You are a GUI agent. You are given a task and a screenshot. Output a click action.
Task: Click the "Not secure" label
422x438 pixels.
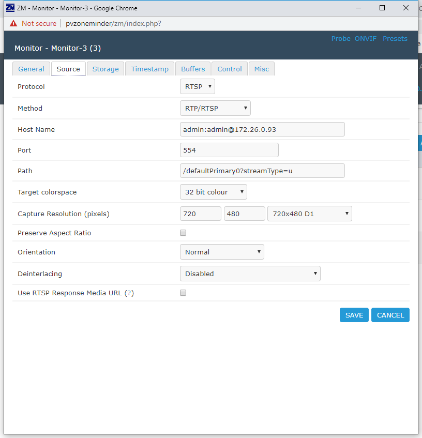[x=39, y=23]
